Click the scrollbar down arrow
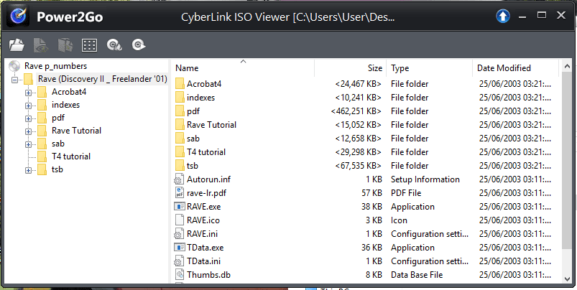The image size is (577, 290). click(x=567, y=279)
